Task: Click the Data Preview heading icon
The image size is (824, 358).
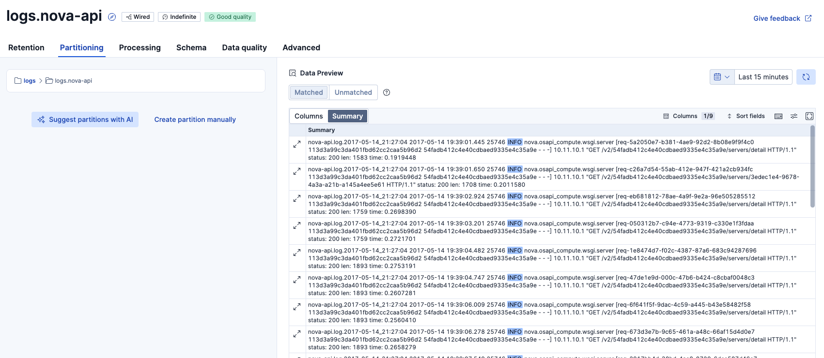Action: pyautogui.click(x=293, y=73)
